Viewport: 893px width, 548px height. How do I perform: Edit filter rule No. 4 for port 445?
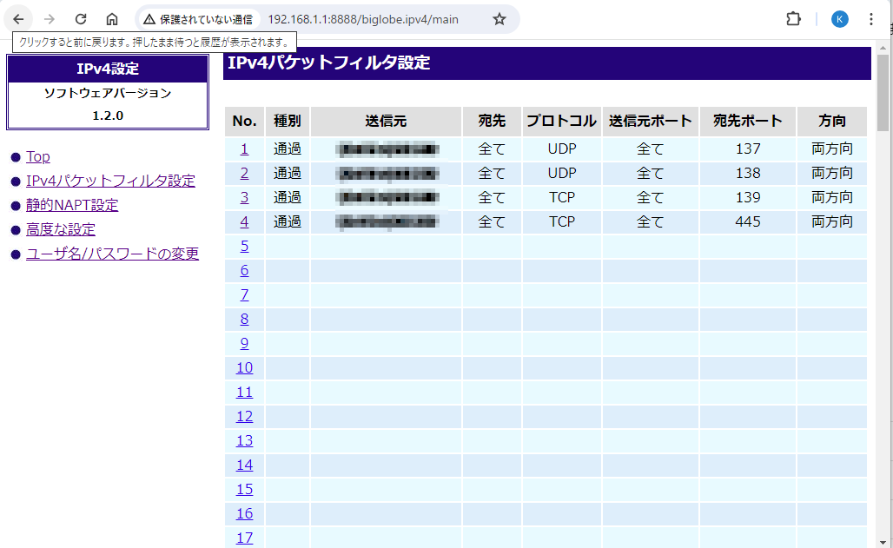[244, 221]
